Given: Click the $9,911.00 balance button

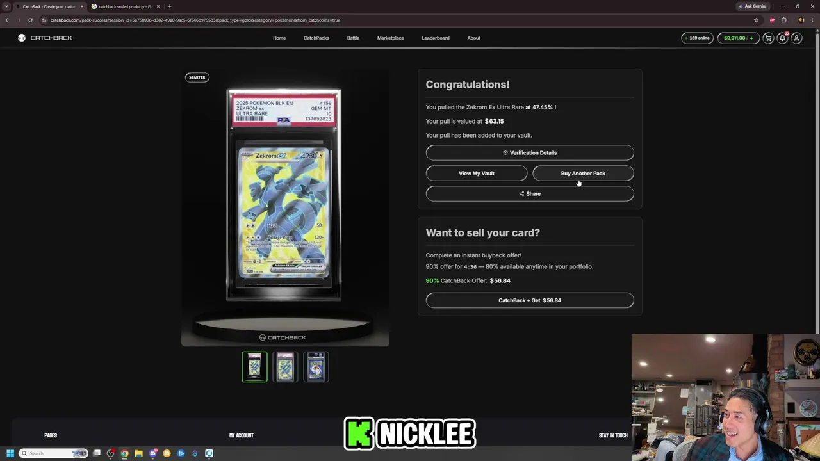Looking at the screenshot, I should [x=738, y=38].
